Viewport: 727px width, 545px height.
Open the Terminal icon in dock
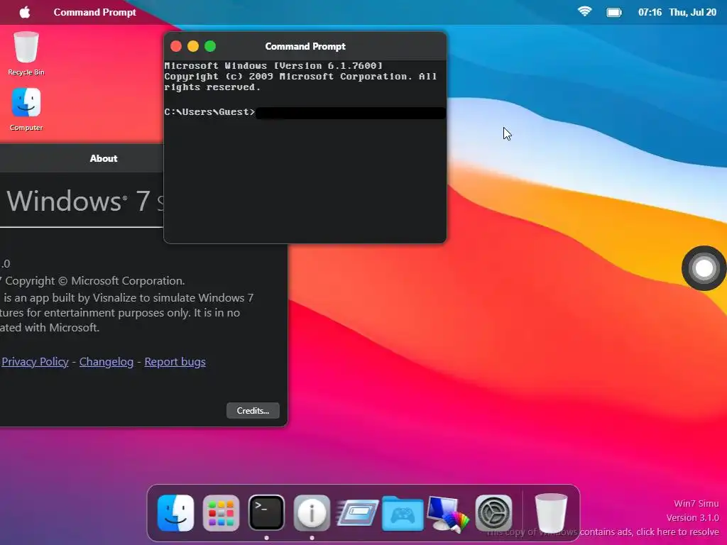click(x=267, y=513)
